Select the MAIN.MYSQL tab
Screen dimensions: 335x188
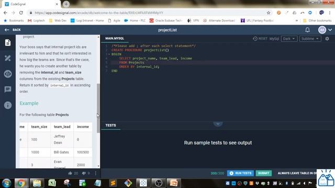115,38
